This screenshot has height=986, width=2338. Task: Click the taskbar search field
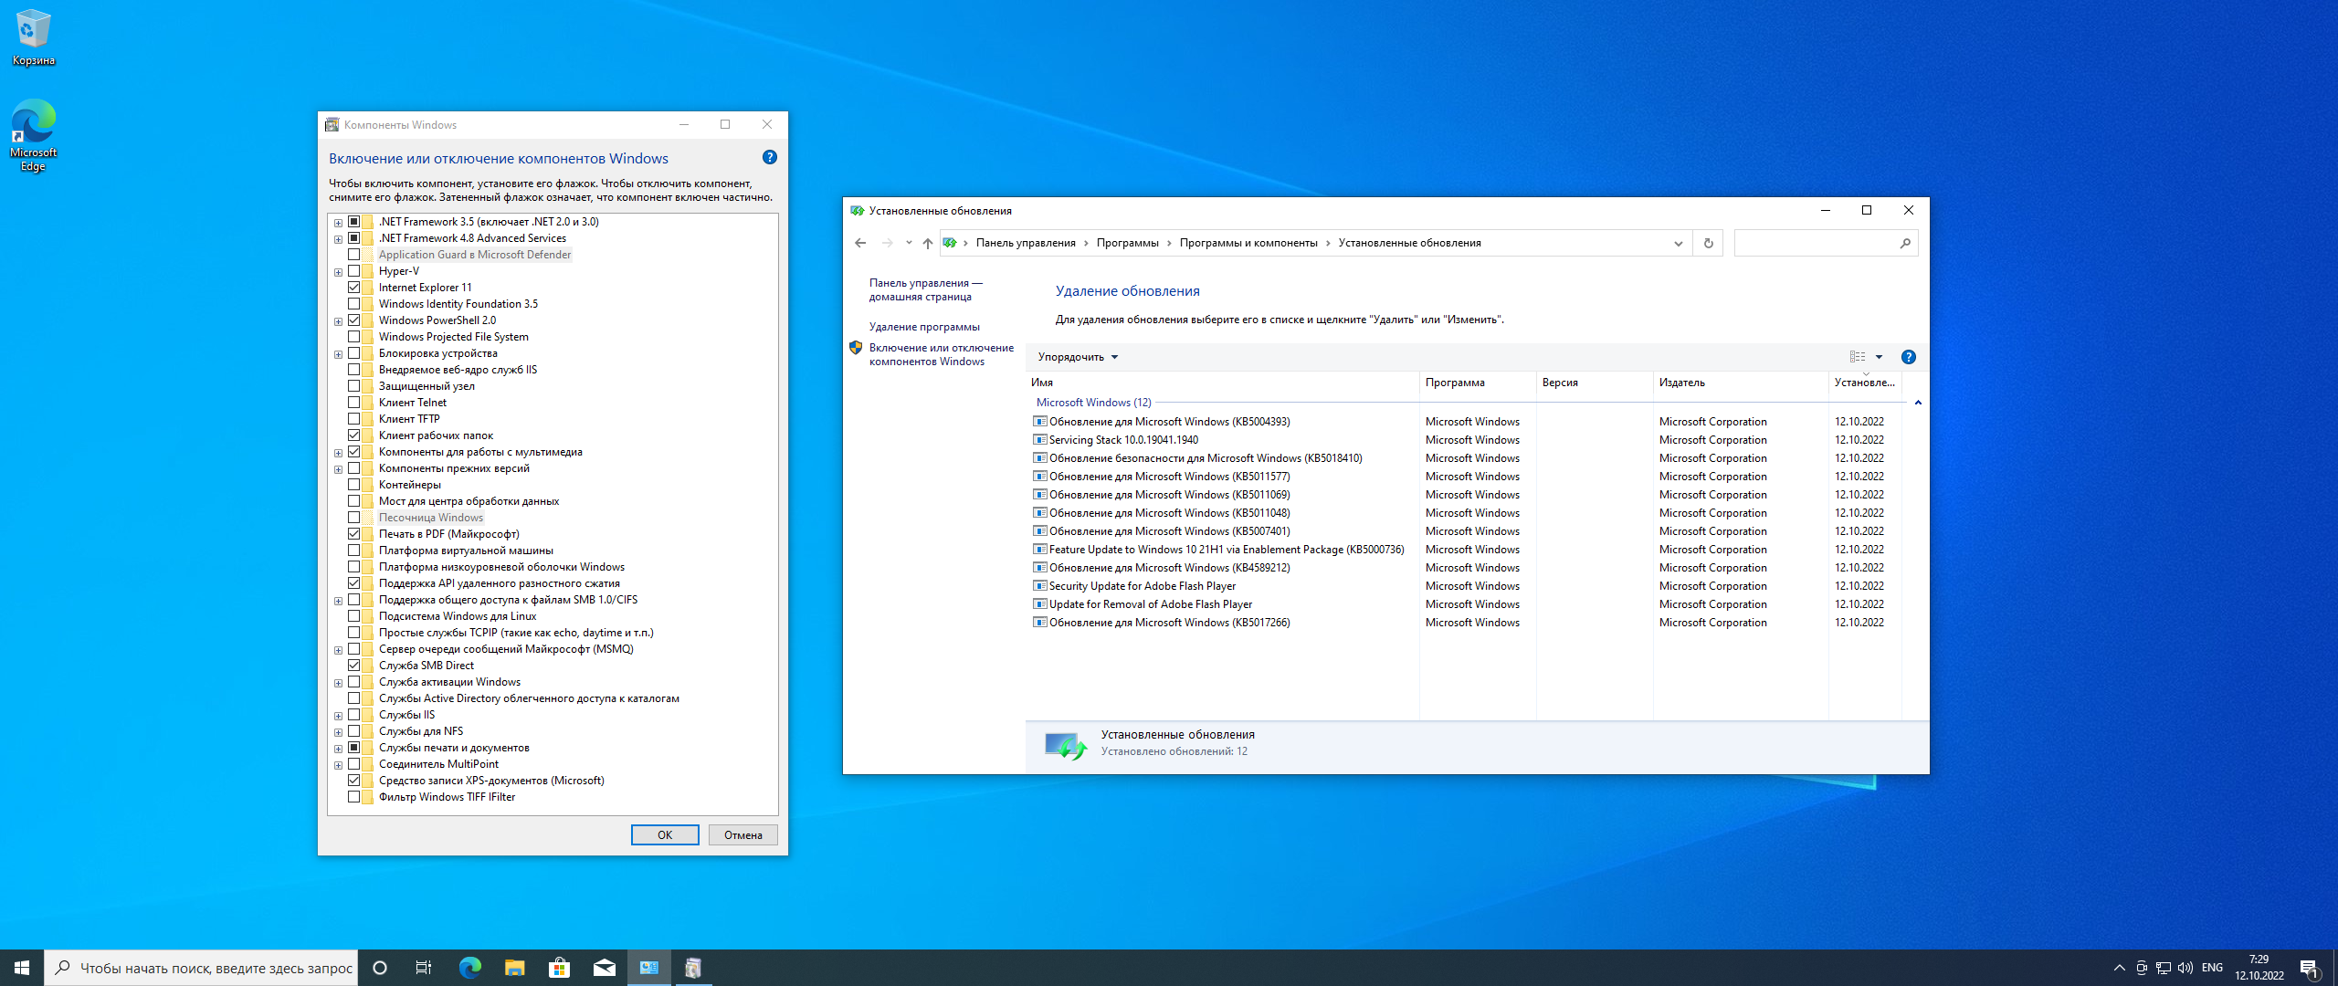click(201, 968)
